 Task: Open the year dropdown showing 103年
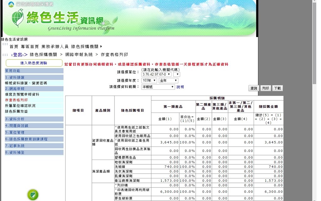click(x=149, y=81)
